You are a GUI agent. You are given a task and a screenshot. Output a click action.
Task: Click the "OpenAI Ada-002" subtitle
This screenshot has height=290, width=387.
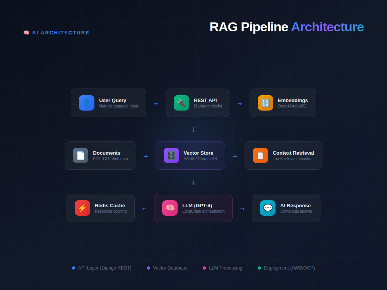[292, 106]
